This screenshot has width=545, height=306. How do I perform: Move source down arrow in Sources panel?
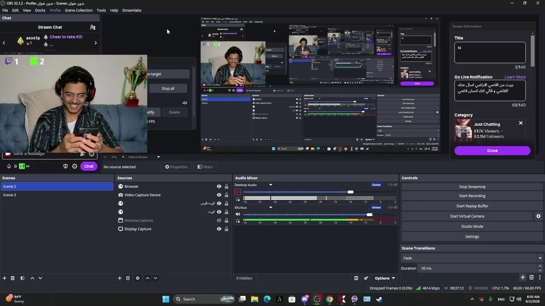coord(155,278)
